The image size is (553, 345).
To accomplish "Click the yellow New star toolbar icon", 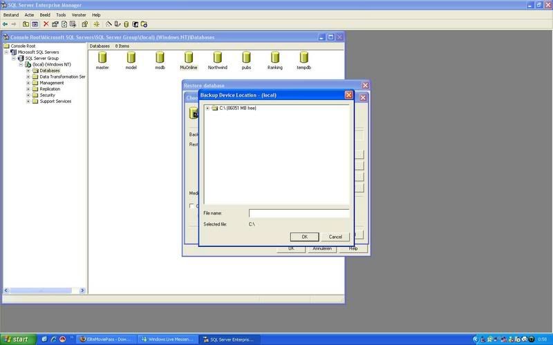I will [x=97, y=23].
